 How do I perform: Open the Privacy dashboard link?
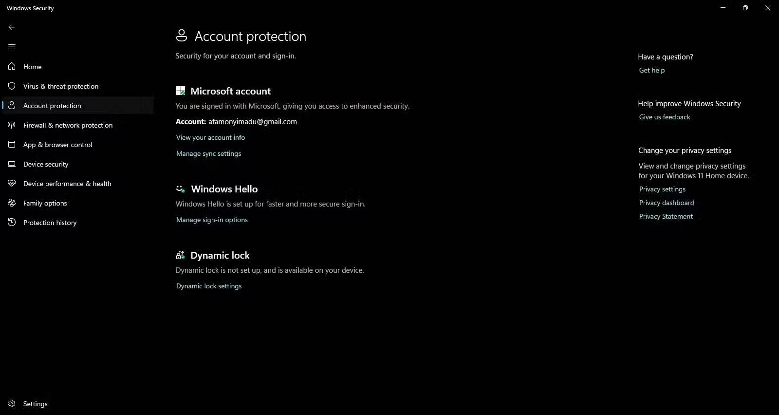pos(666,203)
